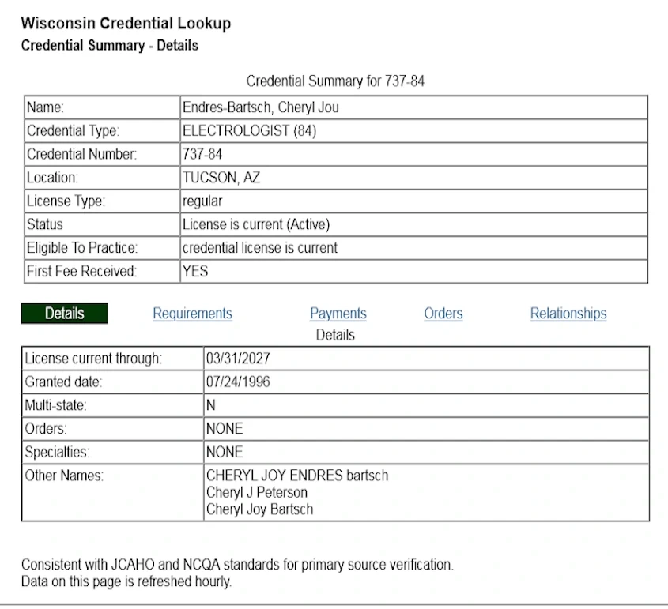Viewport: 668px width, 609px height.
Task: Click the License is current (Active) status
Action: pyautogui.click(x=255, y=224)
